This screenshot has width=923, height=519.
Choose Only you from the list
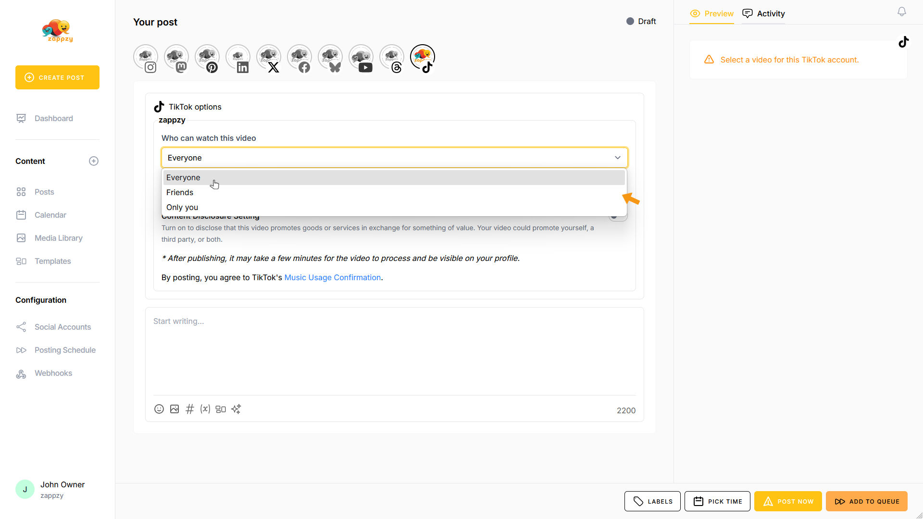182,207
